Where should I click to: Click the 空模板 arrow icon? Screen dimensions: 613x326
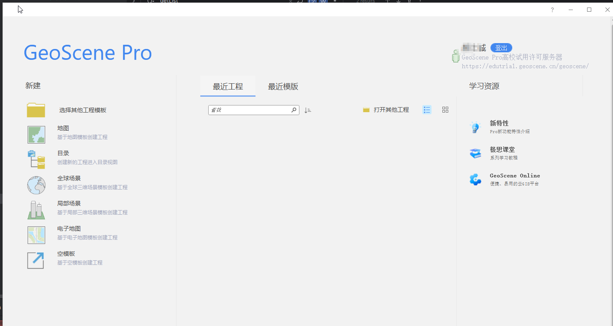36,260
